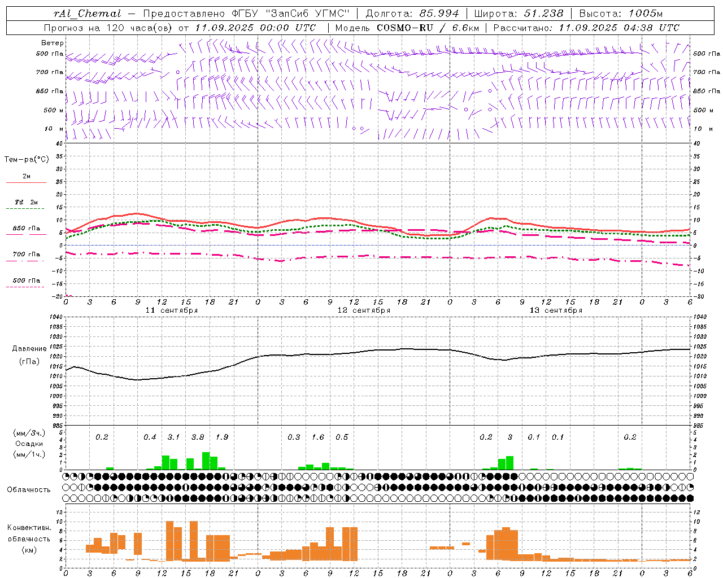The height and width of the screenshot is (578, 723).
Task: Click the Td 2м dew point legend label
Action: (x=26, y=202)
